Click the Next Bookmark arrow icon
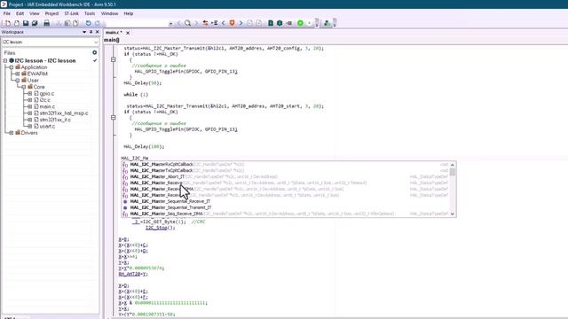Viewport: 568px width, 319px height. tap(241, 23)
